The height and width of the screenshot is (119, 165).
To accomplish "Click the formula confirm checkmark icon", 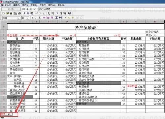I will (x=35, y=9).
